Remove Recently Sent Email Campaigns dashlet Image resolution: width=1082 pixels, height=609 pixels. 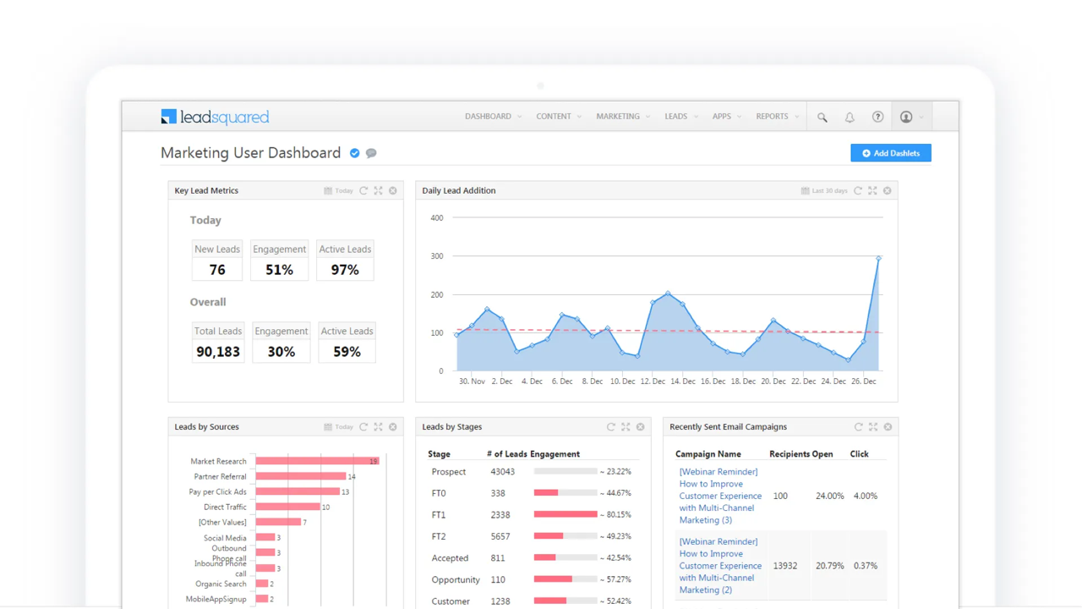pyautogui.click(x=888, y=427)
